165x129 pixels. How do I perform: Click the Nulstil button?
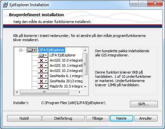pyautogui.click(x=24, y=118)
